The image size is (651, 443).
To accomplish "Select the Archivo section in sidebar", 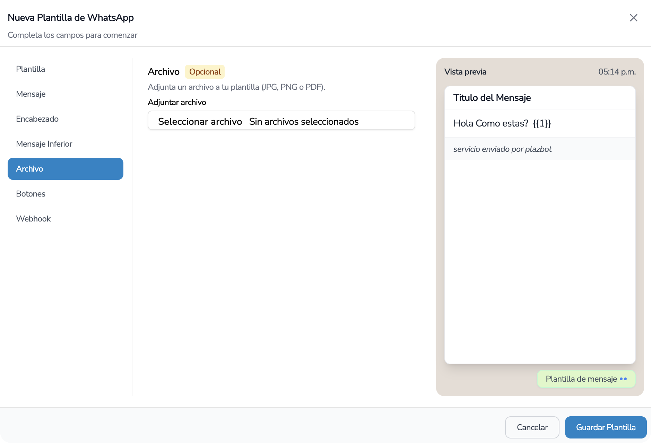I will 66,169.
